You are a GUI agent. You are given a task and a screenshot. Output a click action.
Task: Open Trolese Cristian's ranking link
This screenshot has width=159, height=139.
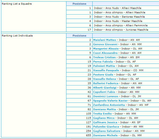coord(104,57)
